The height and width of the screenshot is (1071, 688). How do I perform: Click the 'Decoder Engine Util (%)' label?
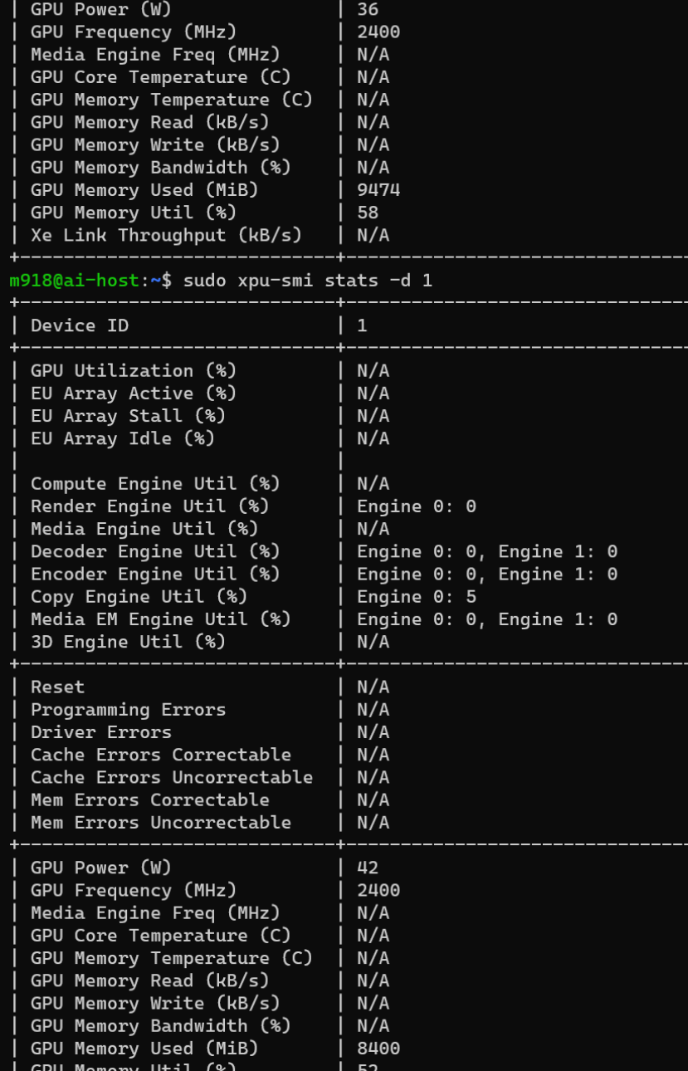[x=155, y=551]
